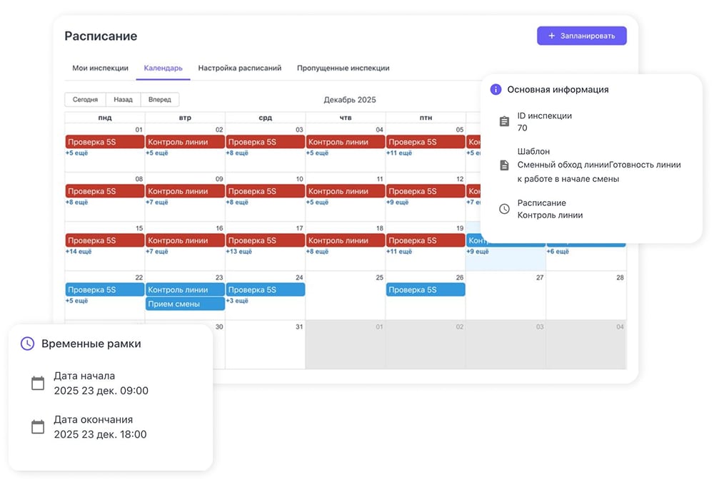The height and width of the screenshot is (489, 714).
Task: Select the day cell numbered 31
Action: pyautogui.click(x=265, y=344)
